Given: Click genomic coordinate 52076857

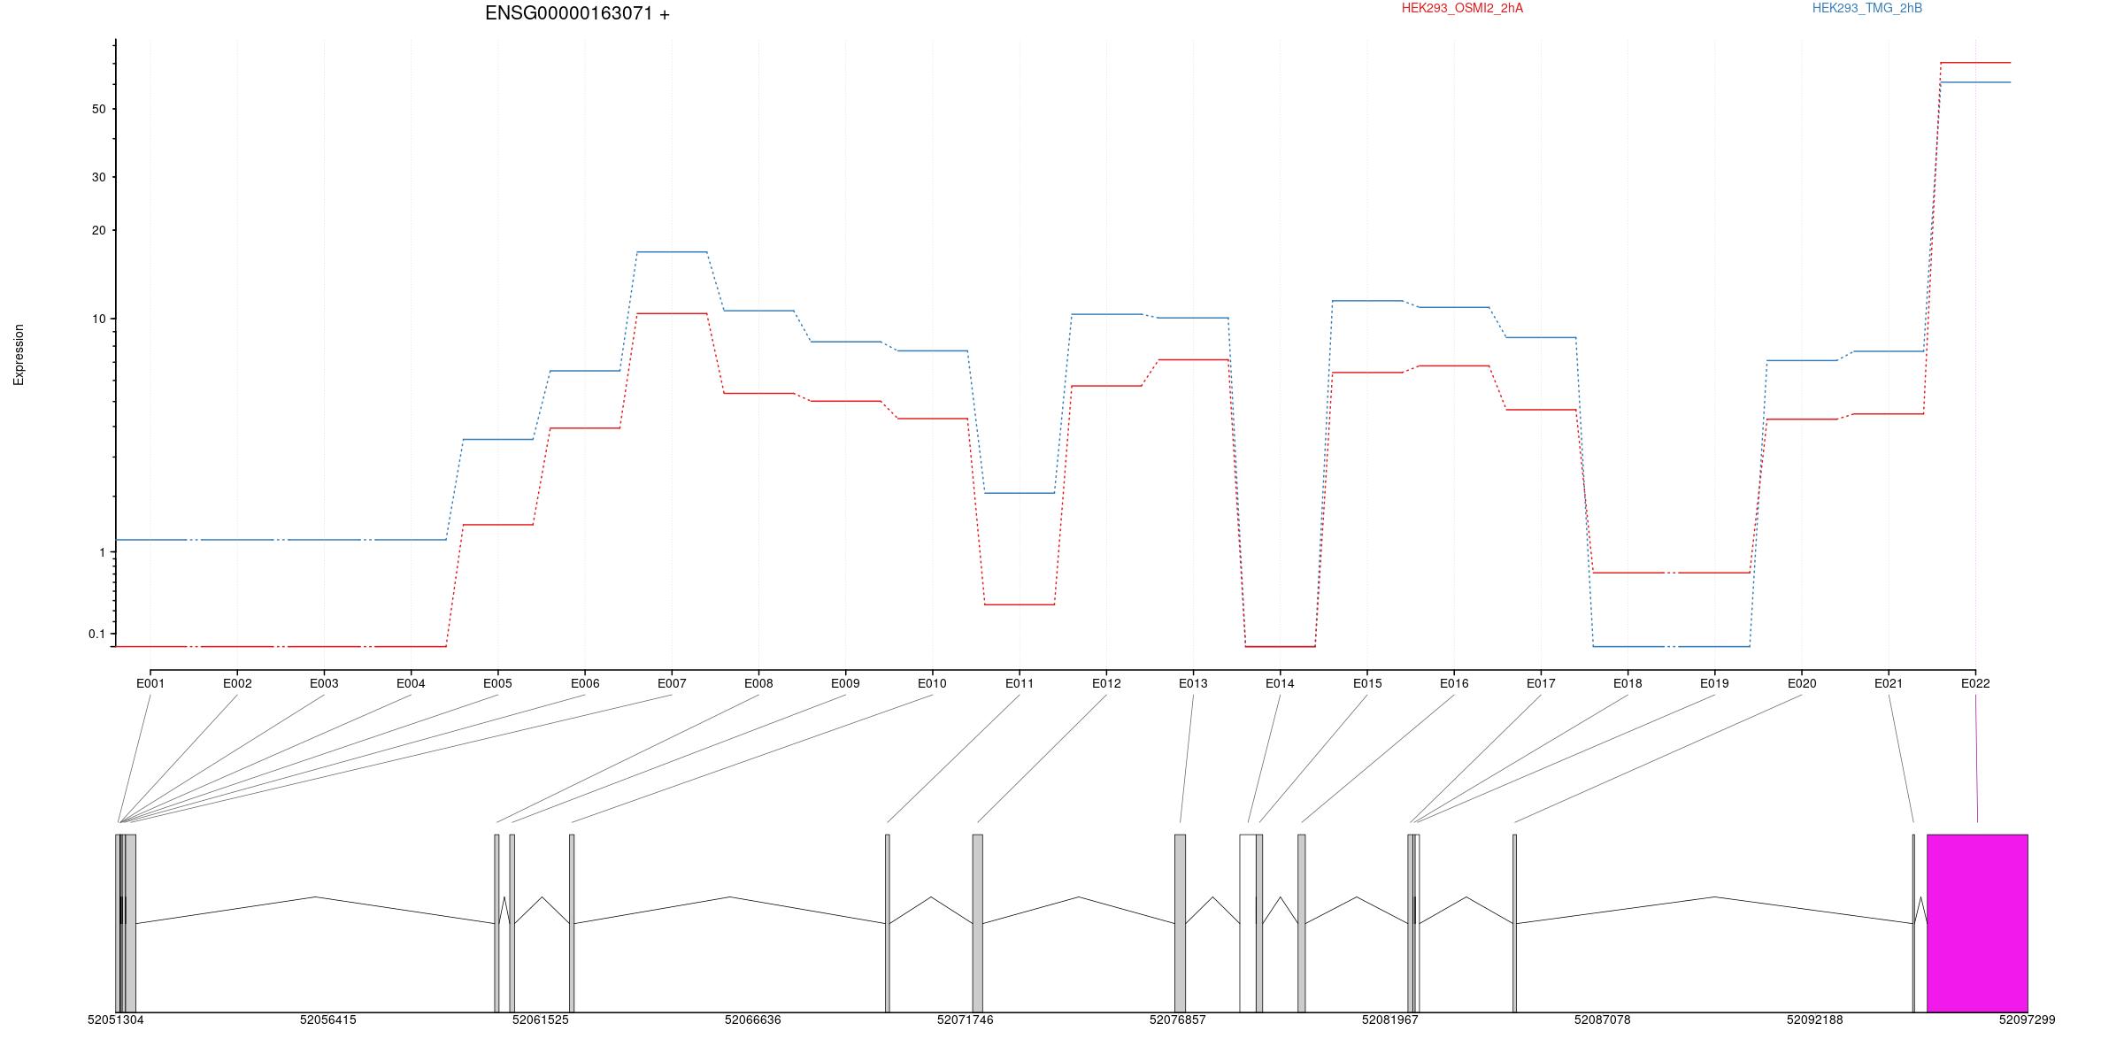Looking at the screenshot, I should tap(1178, 1020).
